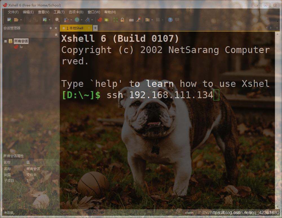Collapse the 所有会话 tree node
The width and height of the screenshot is (282, 218).
(x=6, y=41)
